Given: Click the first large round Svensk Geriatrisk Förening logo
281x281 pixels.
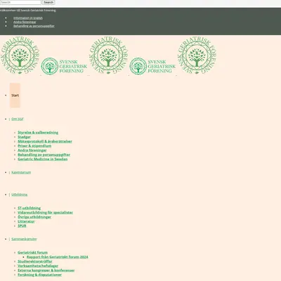Looking at the screenshot, I should click(20, 55).
